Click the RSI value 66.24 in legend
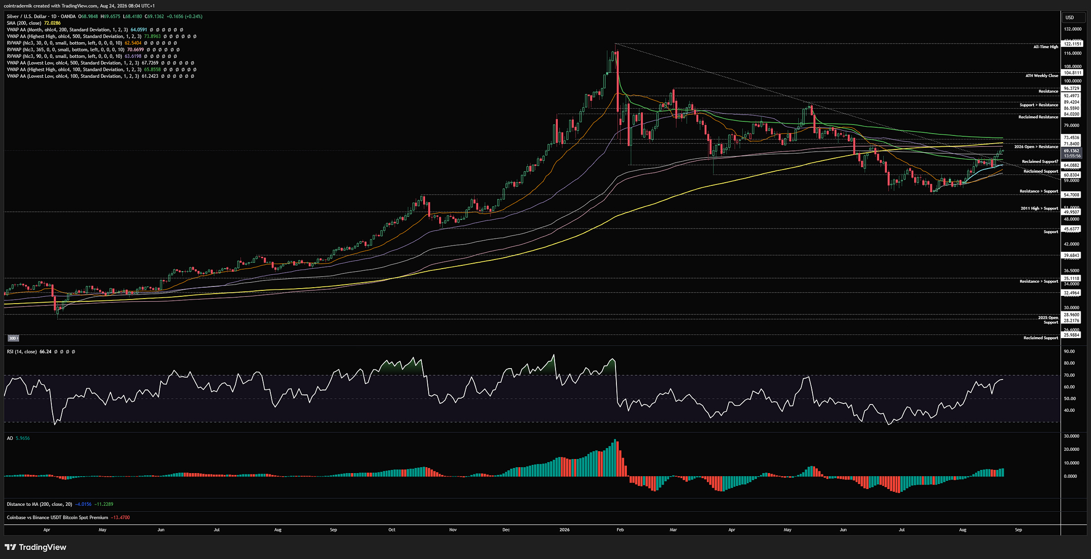Image resolution: width=1091 pixels, height=559 pixels. point(45,352)
